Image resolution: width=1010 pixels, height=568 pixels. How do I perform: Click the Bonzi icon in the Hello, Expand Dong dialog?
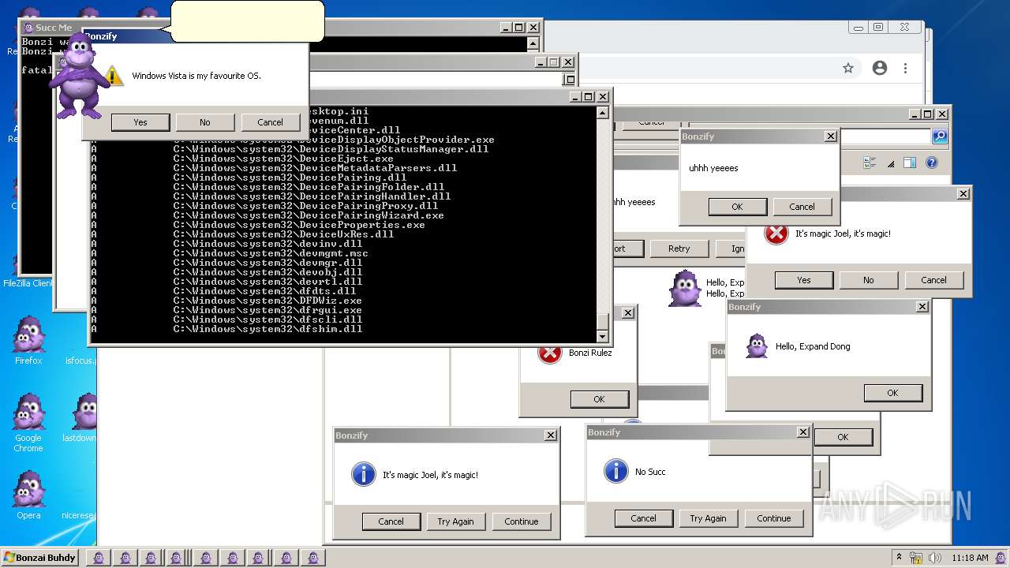(x=757, y=346)
